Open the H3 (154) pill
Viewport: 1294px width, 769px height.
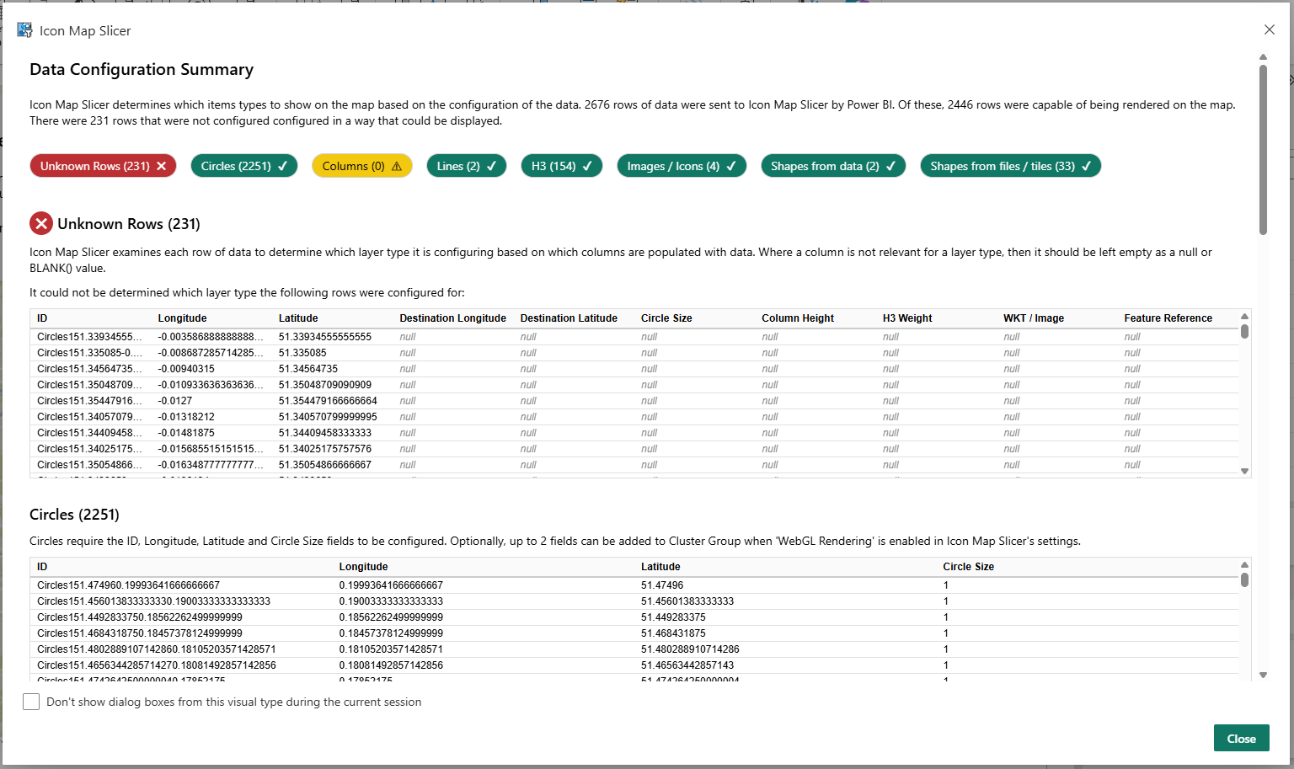561,166
